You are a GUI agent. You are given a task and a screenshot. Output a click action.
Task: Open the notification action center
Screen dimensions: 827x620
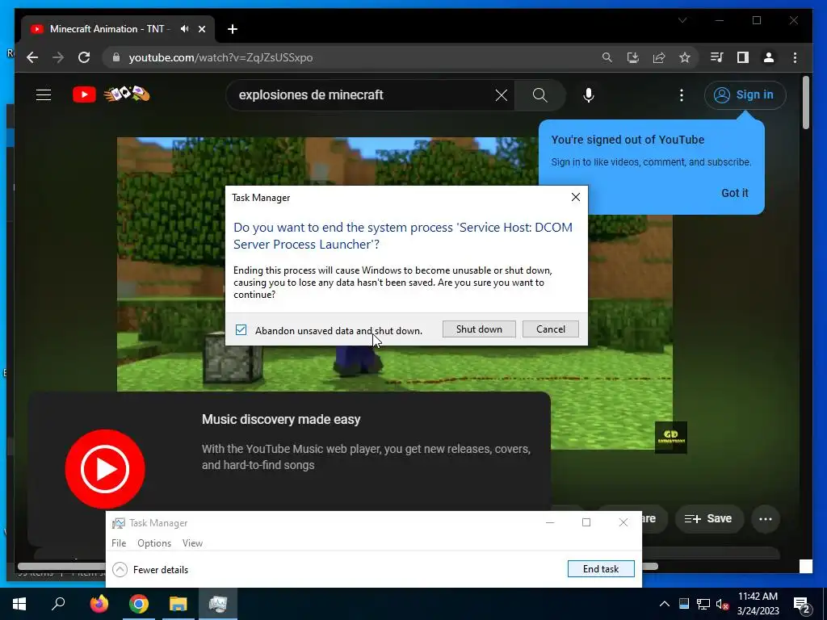802,605
